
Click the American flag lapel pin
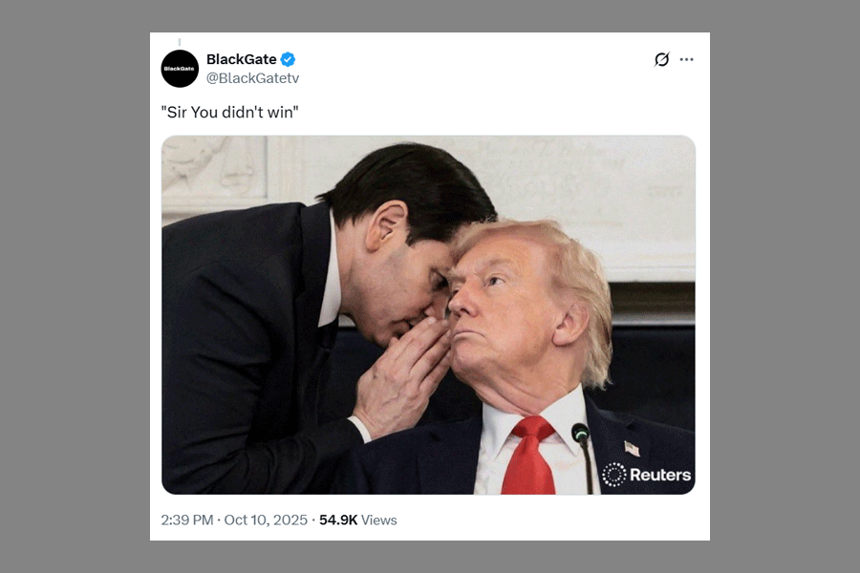pyautogui.click(x=633, y=449)
